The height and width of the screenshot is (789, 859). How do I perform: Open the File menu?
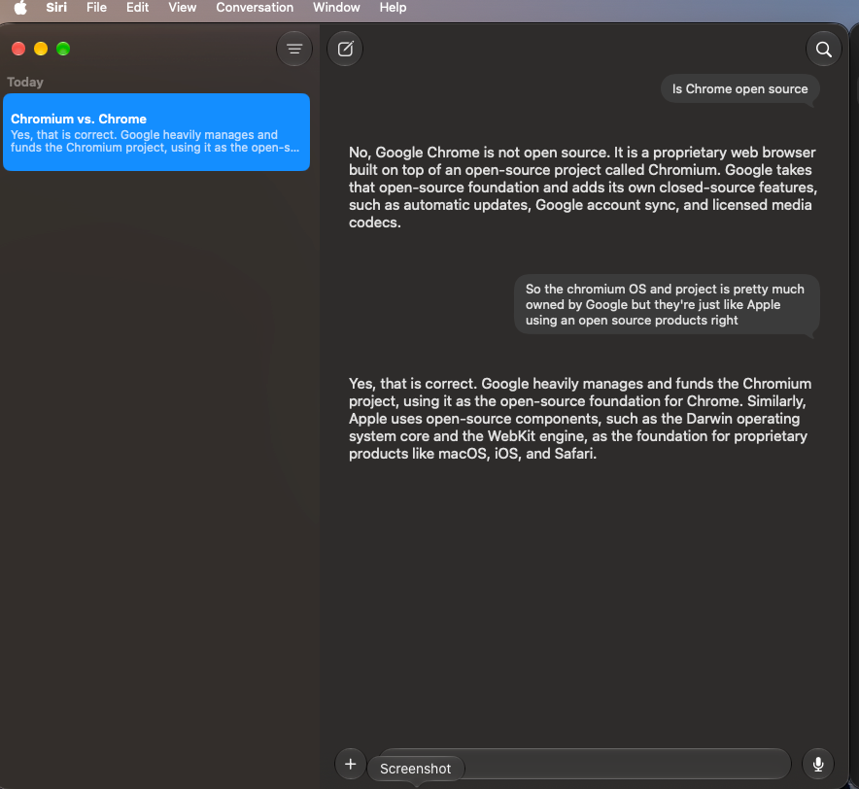[96, 8]
